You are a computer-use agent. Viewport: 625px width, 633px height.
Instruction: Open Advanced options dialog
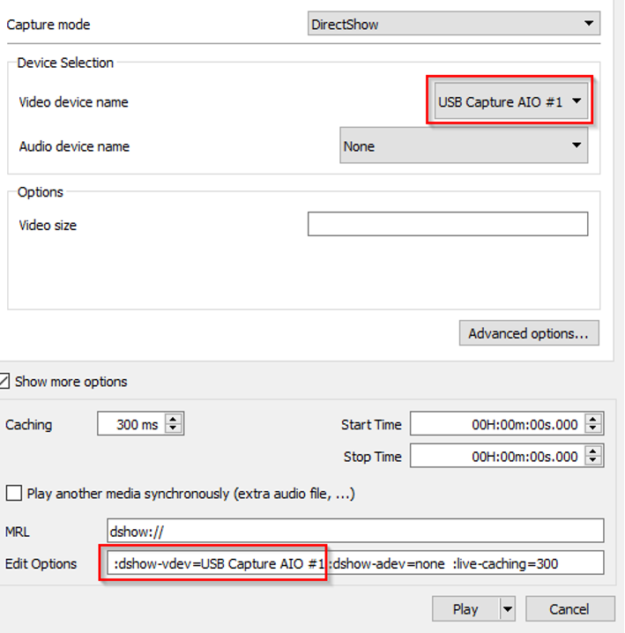pos(528,333)
